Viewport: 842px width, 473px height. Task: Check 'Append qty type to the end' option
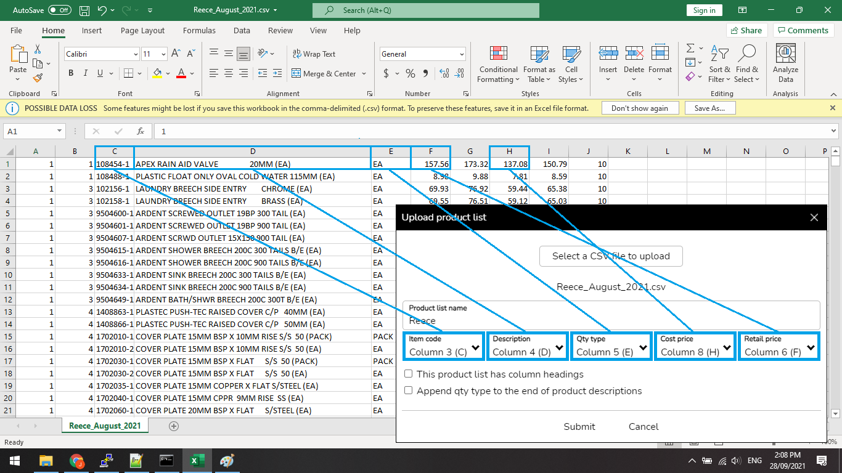pyautogui.click(x=408, y=390)
